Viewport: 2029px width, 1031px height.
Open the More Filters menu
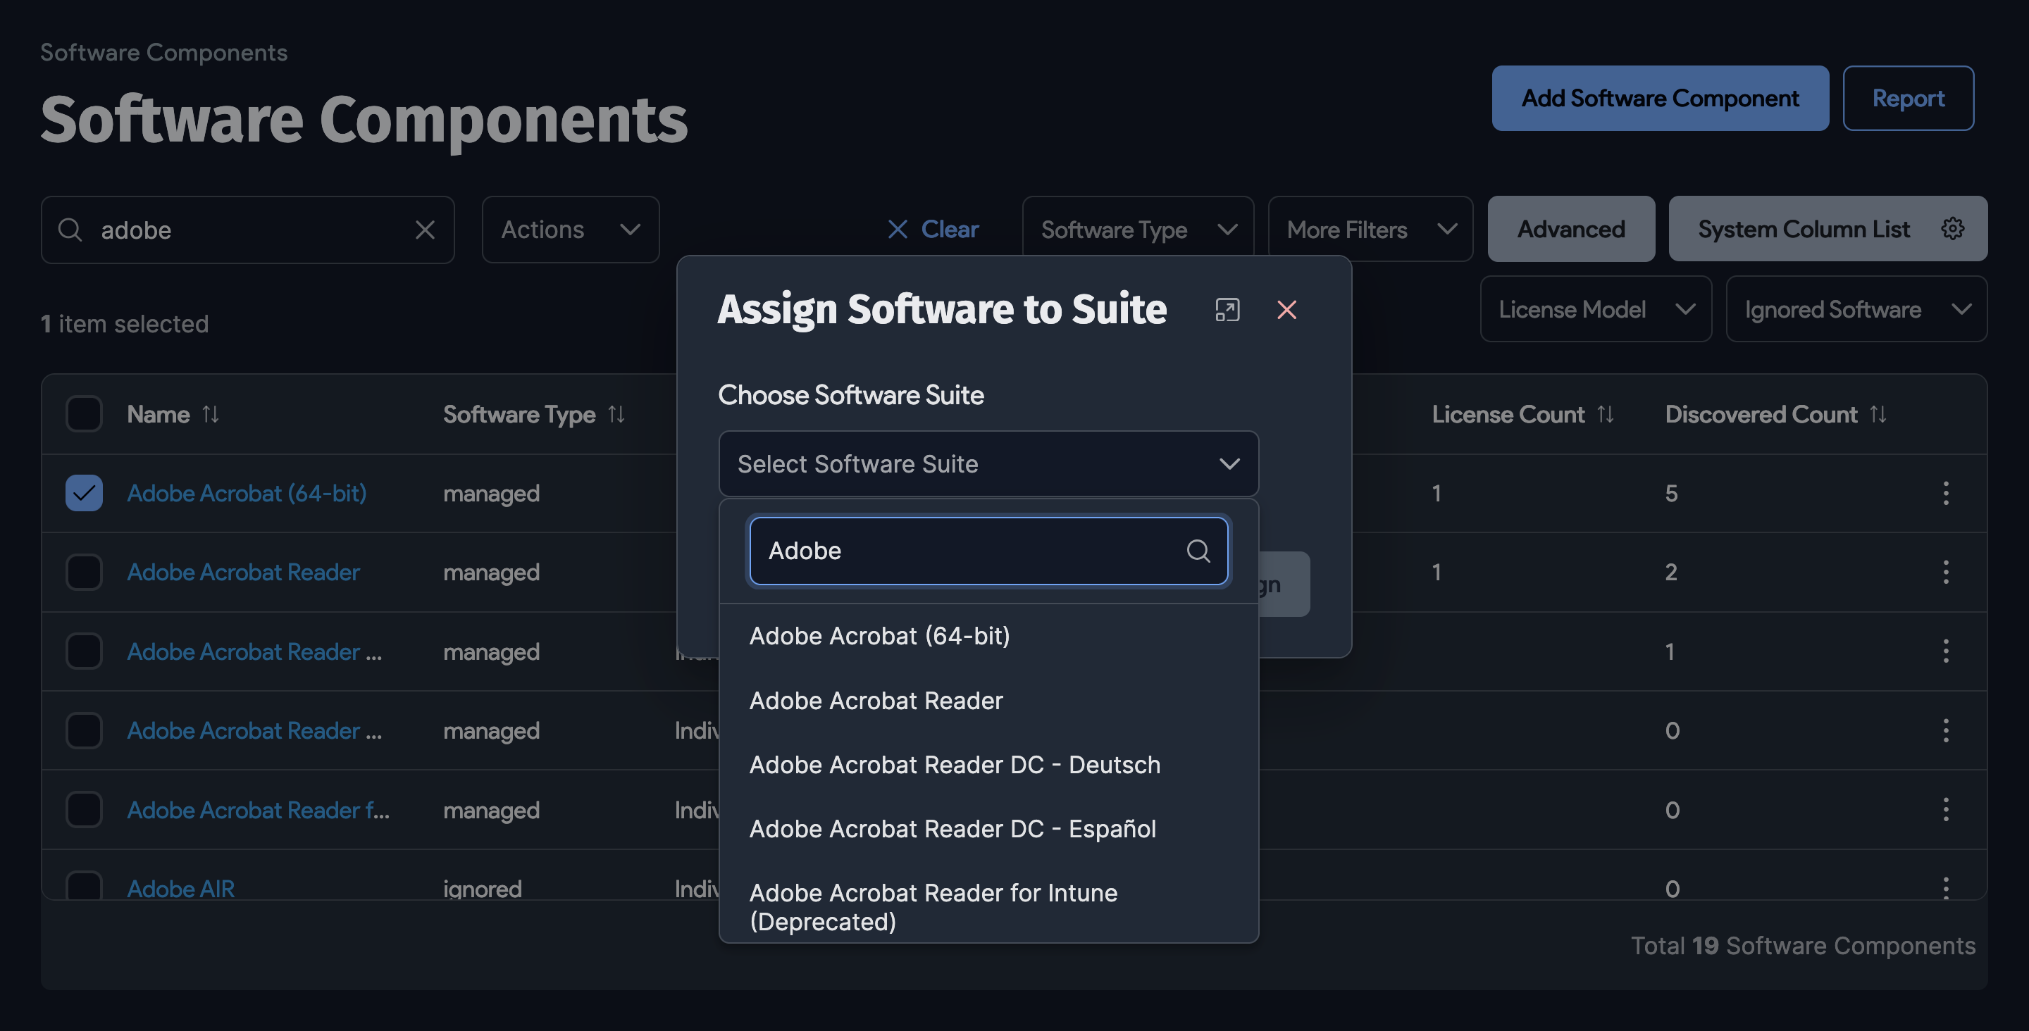click(1370, 229)
